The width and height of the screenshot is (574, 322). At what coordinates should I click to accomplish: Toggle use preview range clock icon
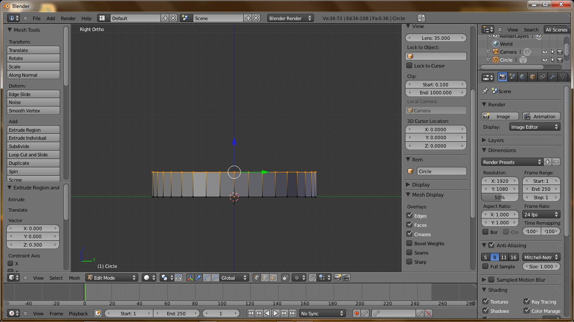tap(98, 313)
